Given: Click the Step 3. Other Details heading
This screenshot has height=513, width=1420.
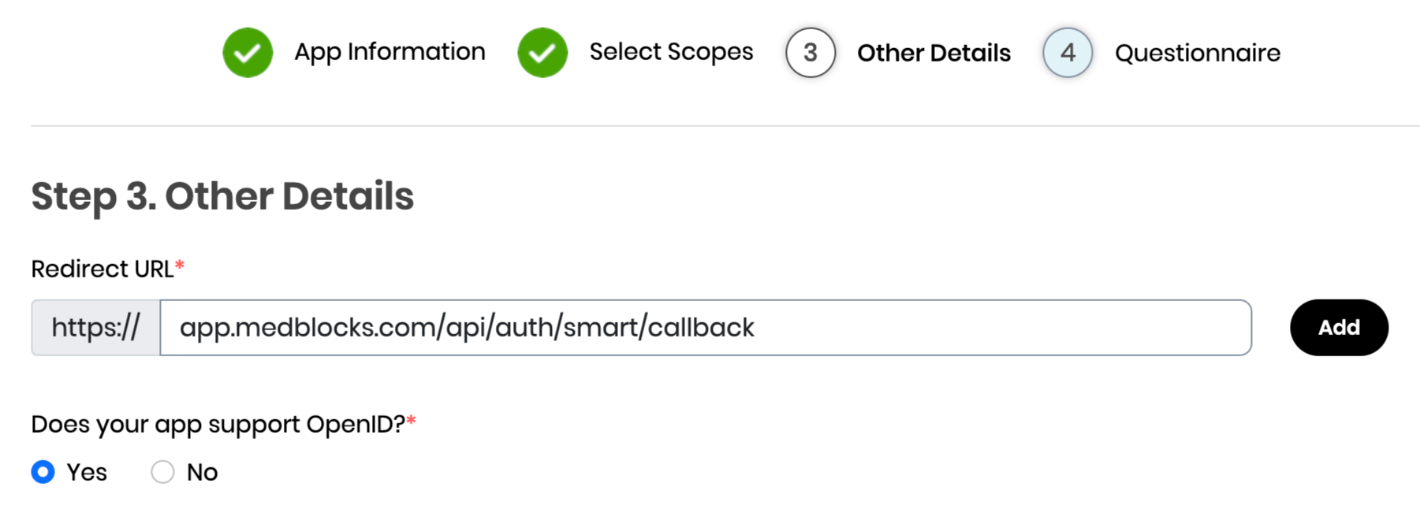Looking at the screenshot, I should pos(222,195).
